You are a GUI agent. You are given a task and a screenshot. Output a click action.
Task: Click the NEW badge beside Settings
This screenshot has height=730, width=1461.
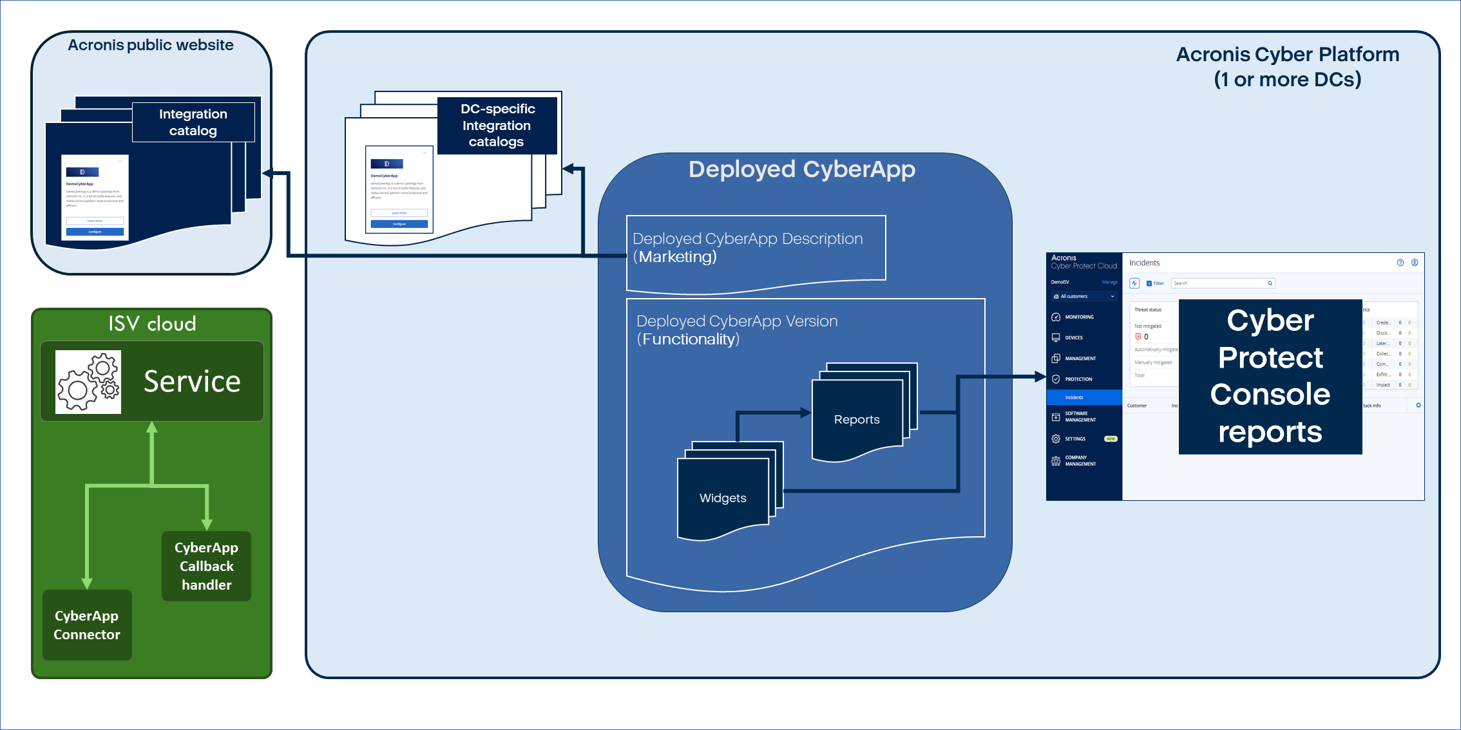[x=1111, y=439]
